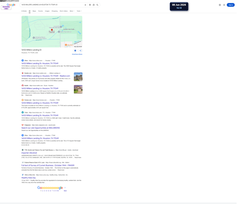Go to the Google homepage via the logo
This screenshot has height=204, width=238.
(x=11, y=5)
